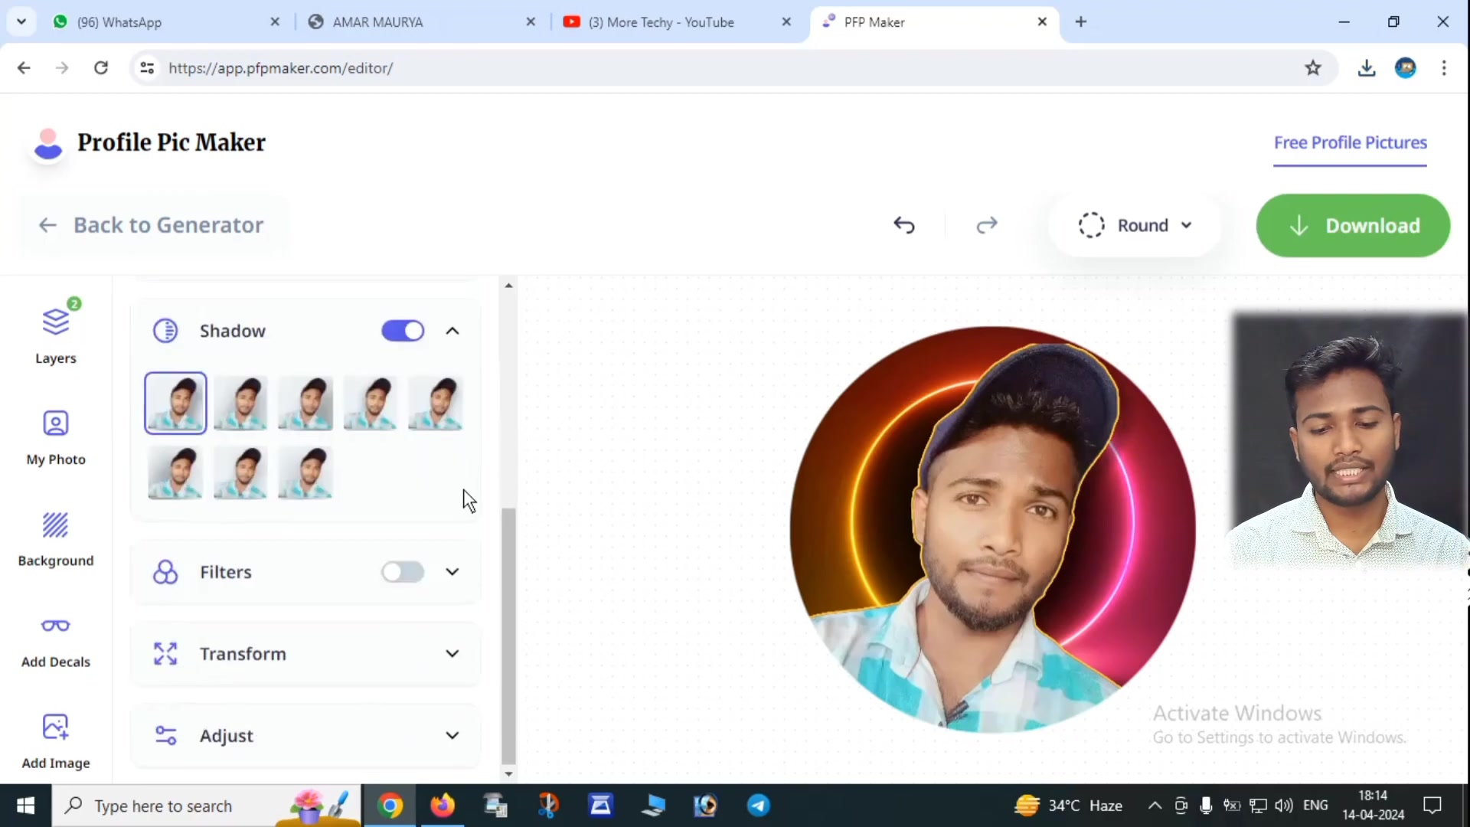Open the Chrome profile avatar

(x=1406, y=68)
